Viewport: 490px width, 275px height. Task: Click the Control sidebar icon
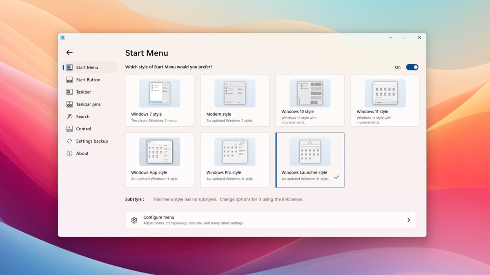point(69,129)
